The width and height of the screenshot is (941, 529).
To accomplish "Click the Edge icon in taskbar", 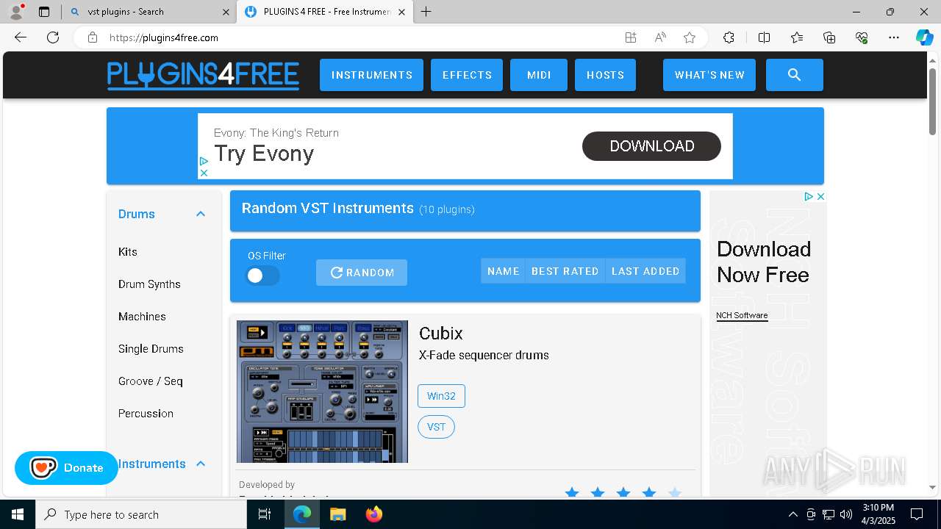I will click(302, 514).
